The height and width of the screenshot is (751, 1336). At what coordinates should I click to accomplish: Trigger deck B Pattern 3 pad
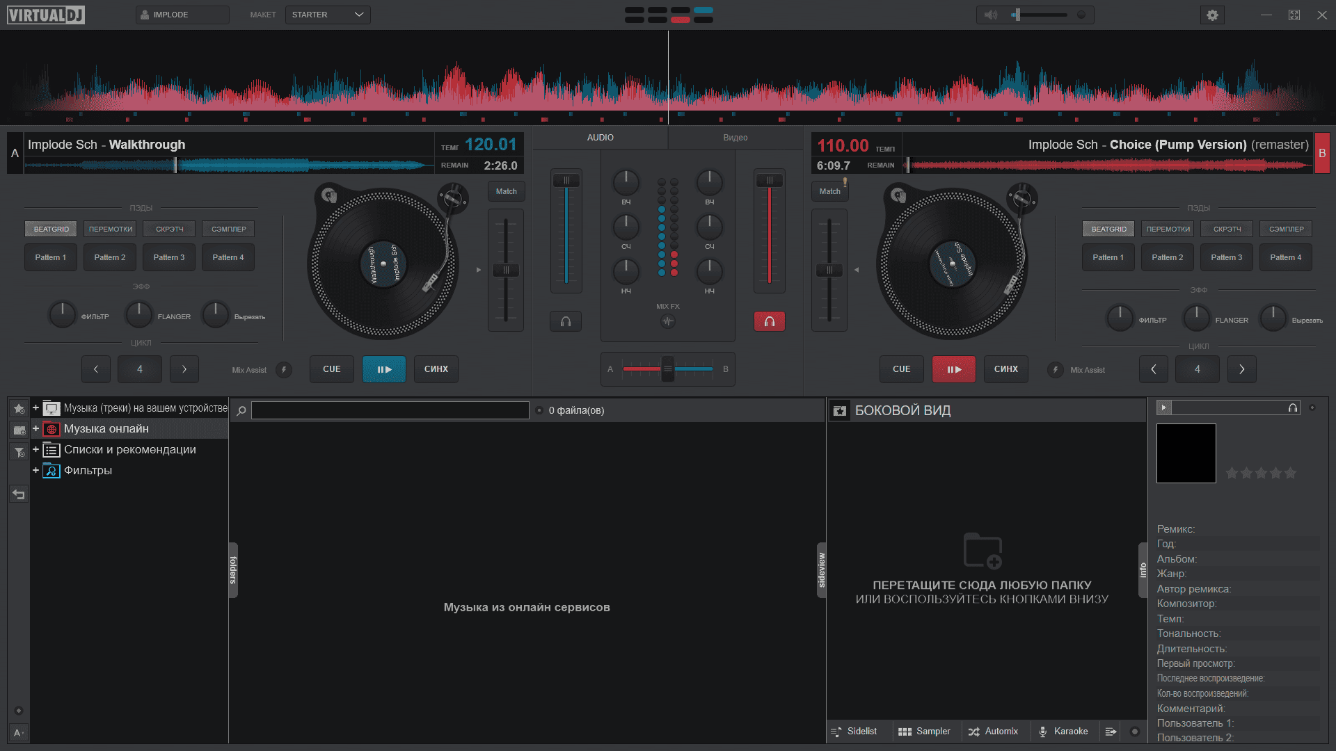(x=1227, y=257)
